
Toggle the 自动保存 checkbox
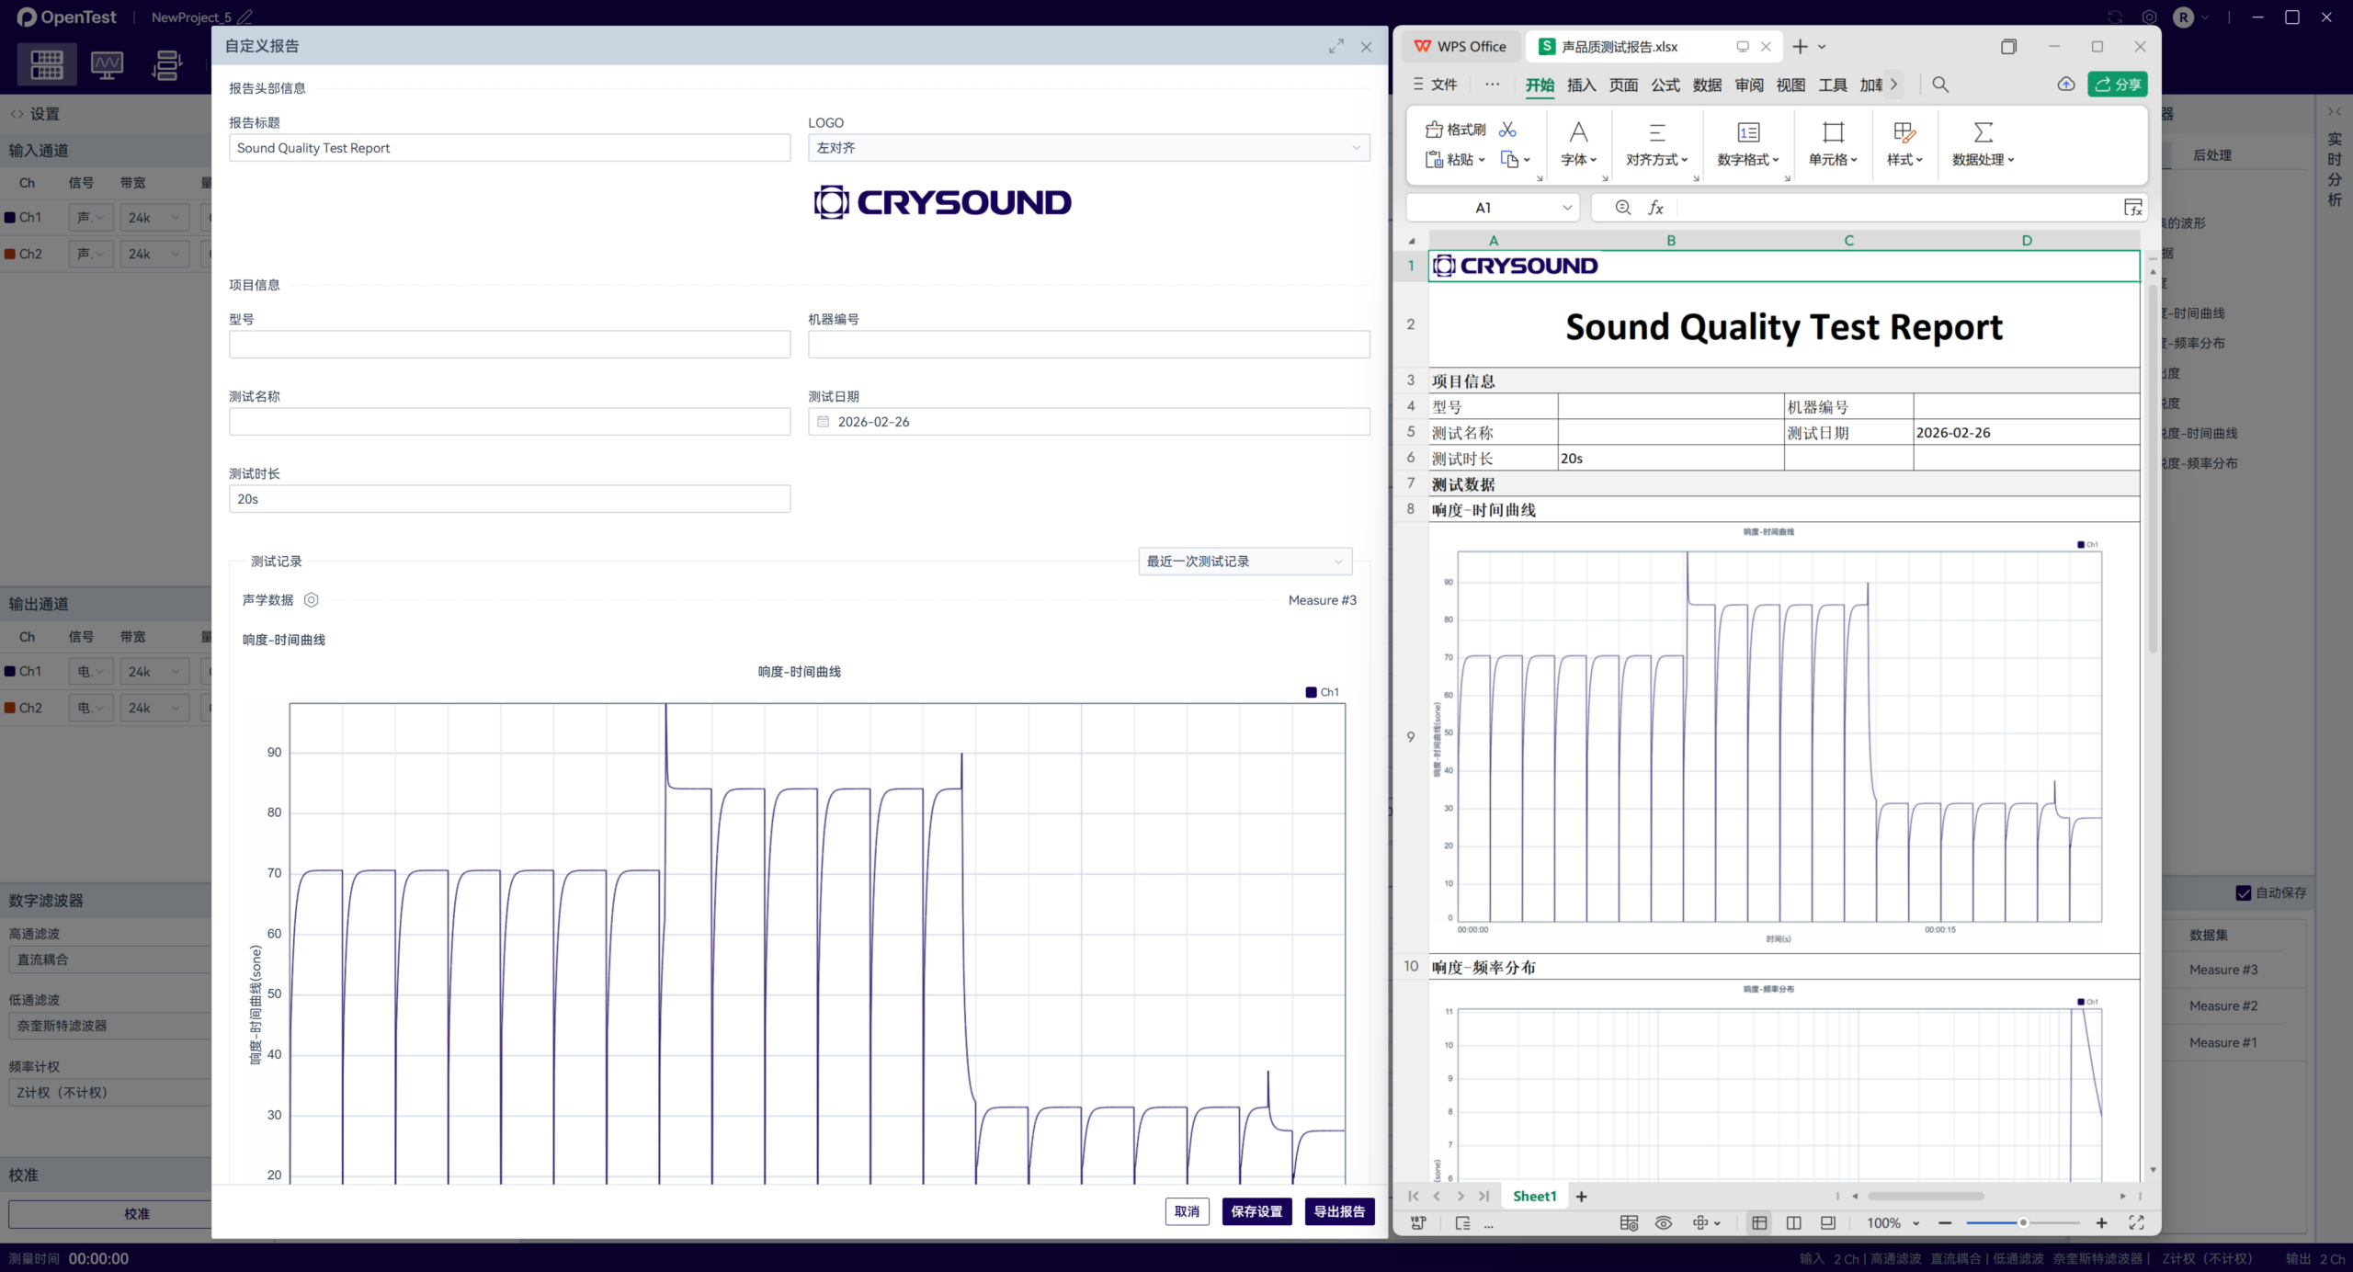2244,892
